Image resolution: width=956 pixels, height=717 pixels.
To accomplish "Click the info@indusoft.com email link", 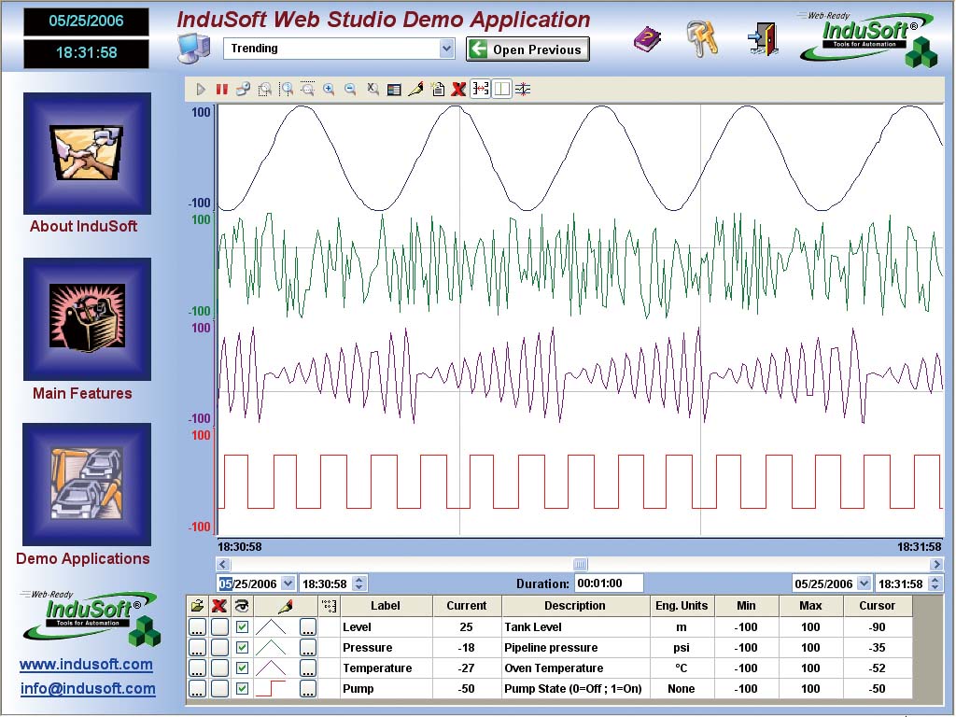I will point(88,688).
